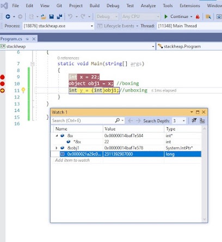Open the Tools menu

[168, 5]
